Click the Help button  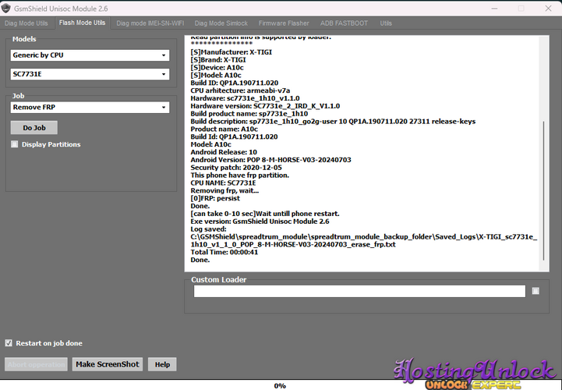[x=162, y=364]
